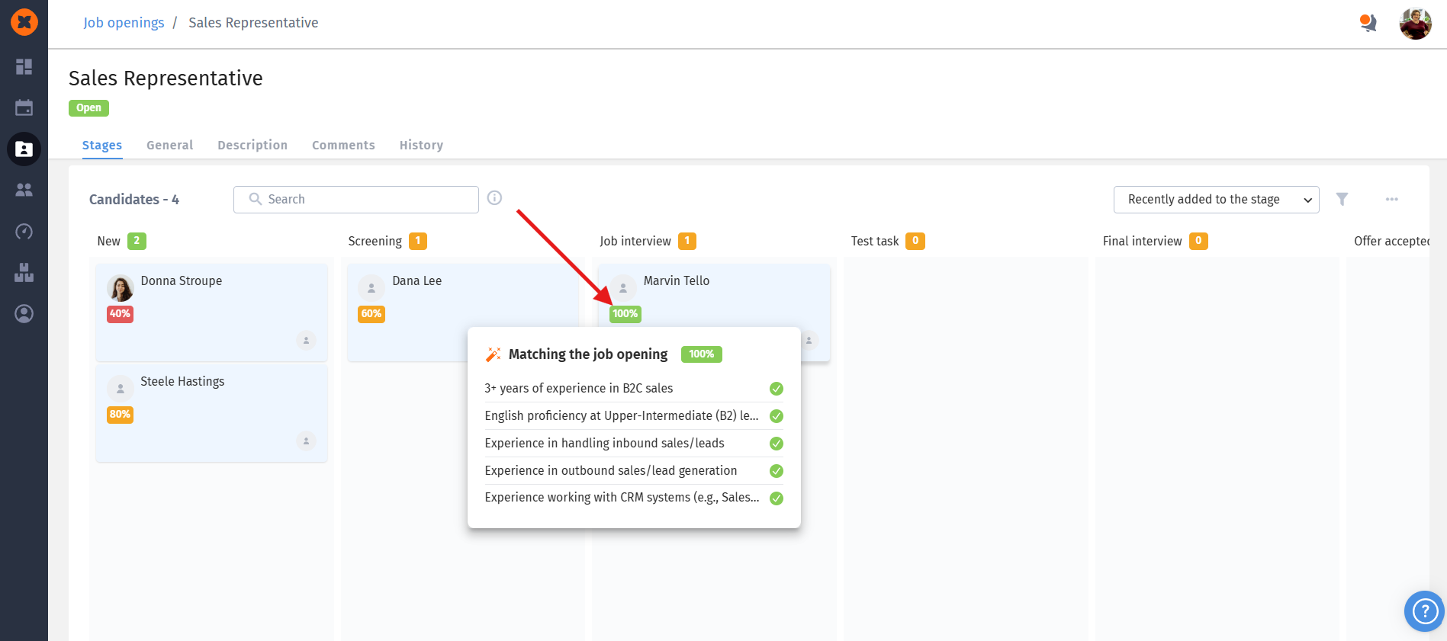Image resolution: width=1447 pixels, height=641 pixels.
Task: Click Donna Stroupe's profile photo
Action: pyautogui.click(x=121, y=288)
